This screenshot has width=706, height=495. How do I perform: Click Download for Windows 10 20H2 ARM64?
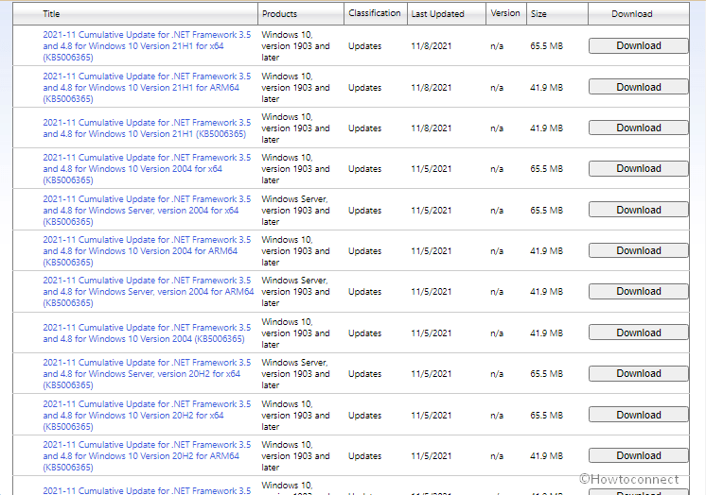point(638,455)
